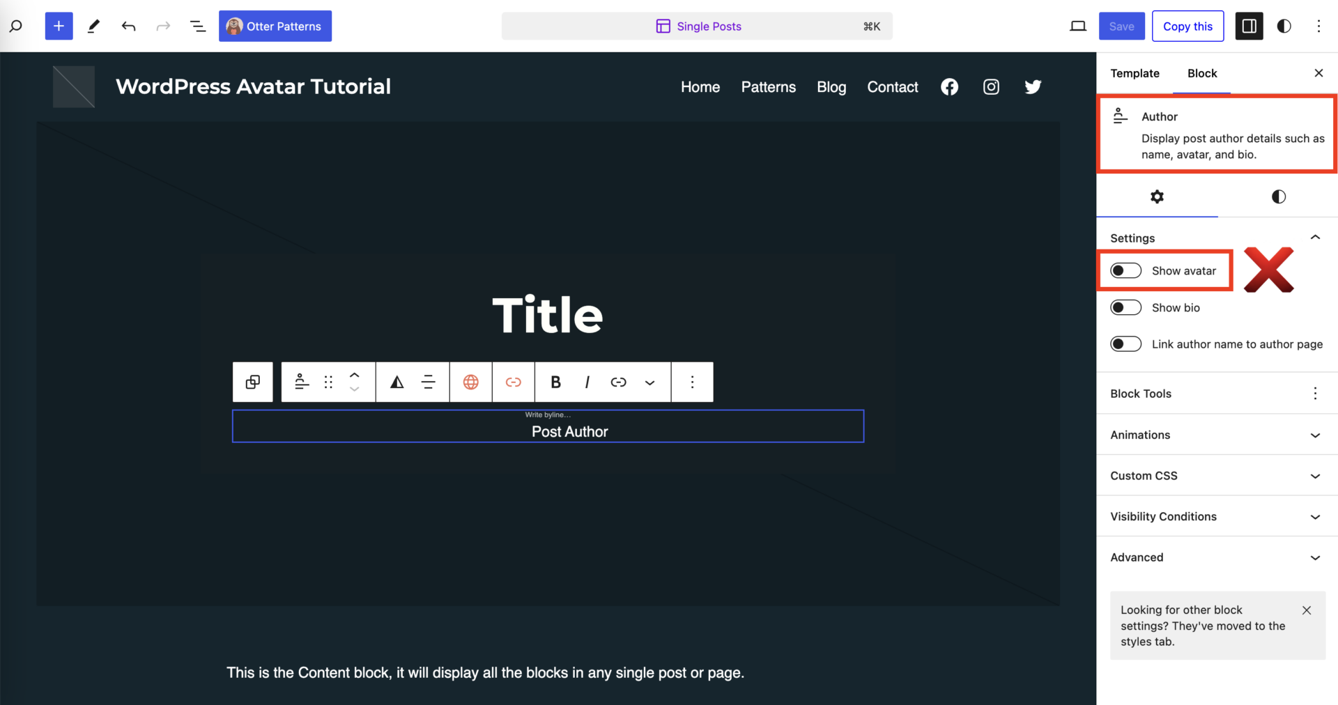Click the Copy this button
The image size is (1338, 705).
tap(1187, 26)
